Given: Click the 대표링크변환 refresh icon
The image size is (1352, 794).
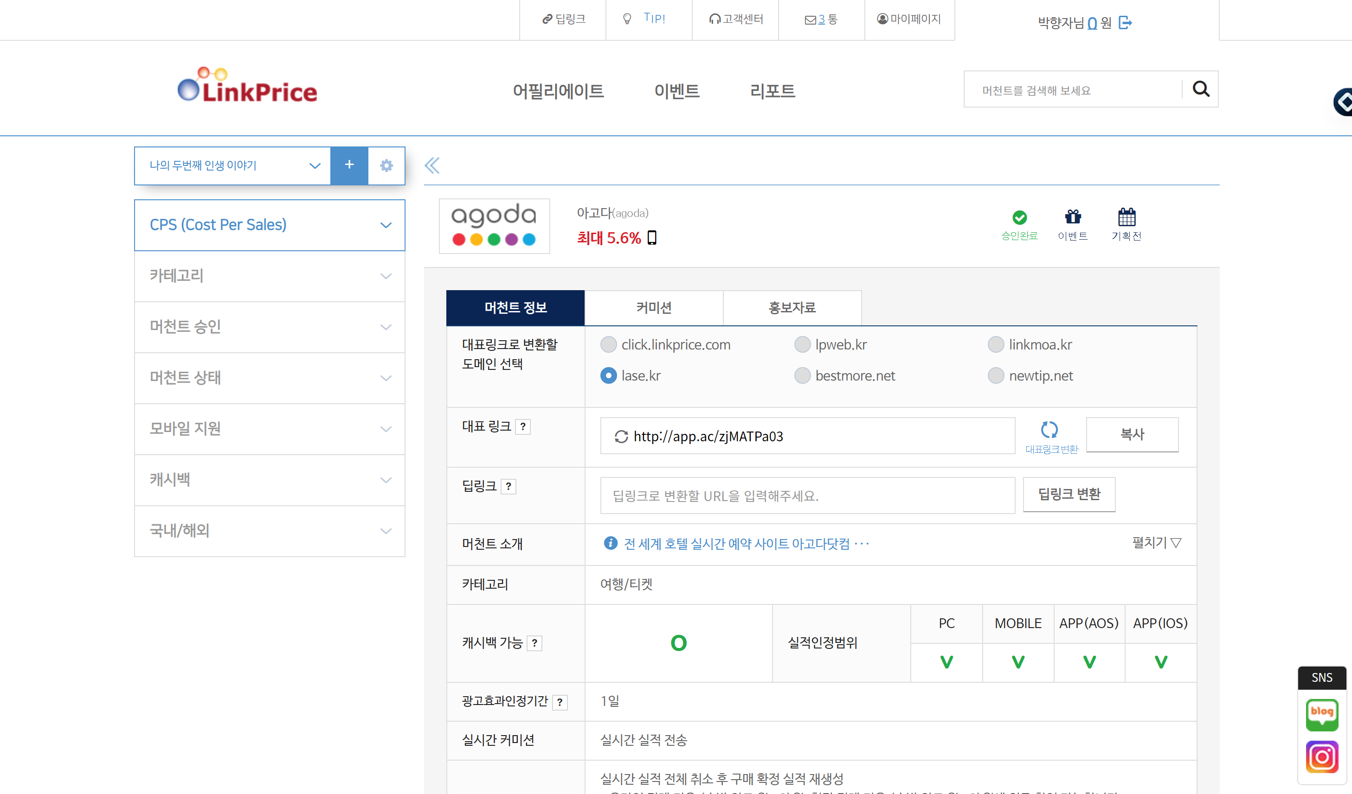Looking at the screenshot, I should pyautogui.click(x=1049, y=429).
